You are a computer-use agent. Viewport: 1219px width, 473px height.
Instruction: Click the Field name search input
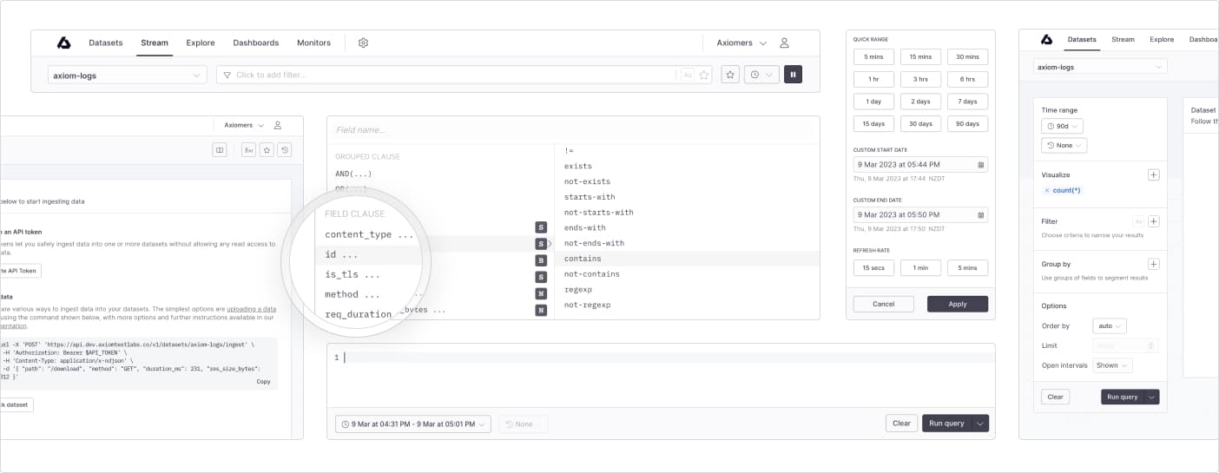(x=573, y=129)
